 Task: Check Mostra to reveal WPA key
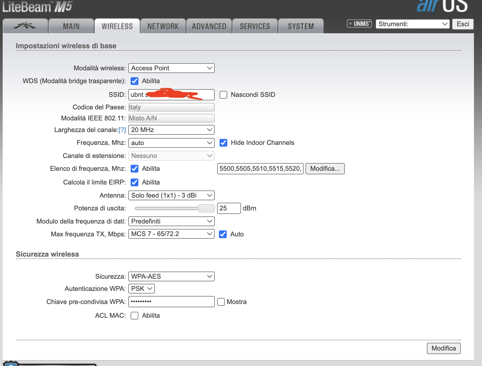point(221,302)
